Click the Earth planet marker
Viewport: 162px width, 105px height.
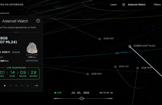coord(117,53)
